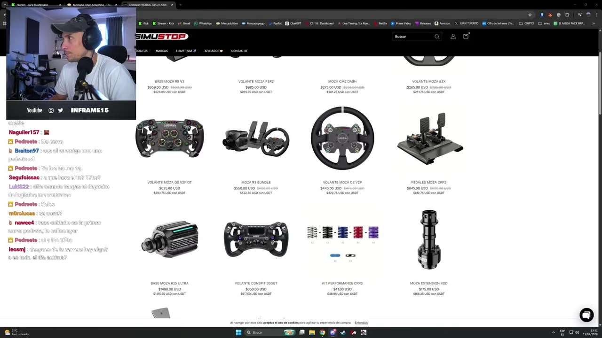This screenshot has height=338, width=602.
Task: Open the PayPal bookmark
Action: (x=275, y=23)
